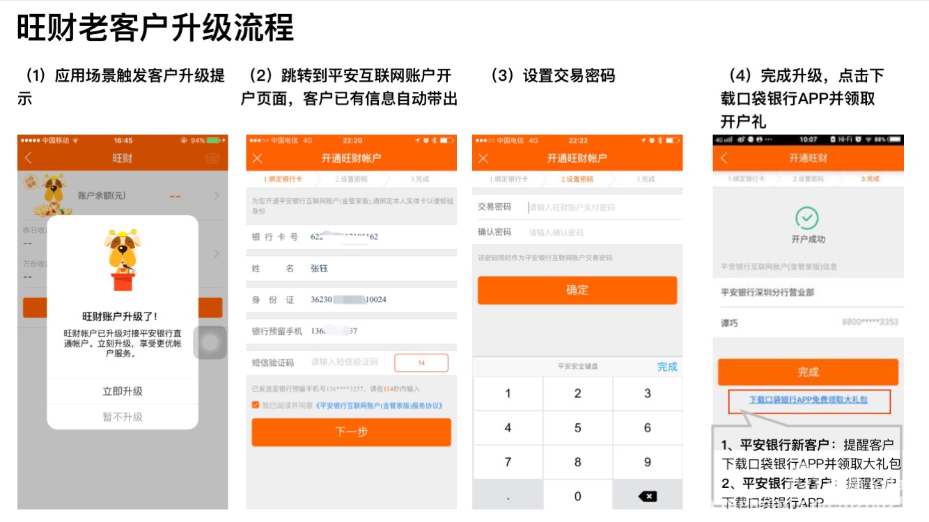Open 下载口袋银行APP免费领取大礼包 link
Screen dimensions: 929x522
click(x=808, y=400)
